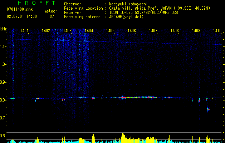Click the Receiving antenna label
225x143 pixels.
pyautogui.click(x=82, y=17)
